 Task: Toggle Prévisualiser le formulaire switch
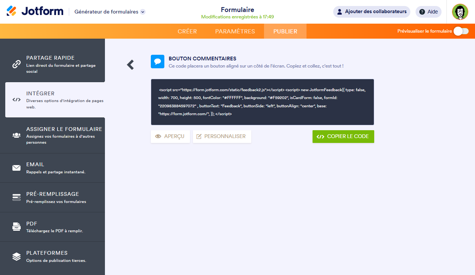(x=461, y=31)
